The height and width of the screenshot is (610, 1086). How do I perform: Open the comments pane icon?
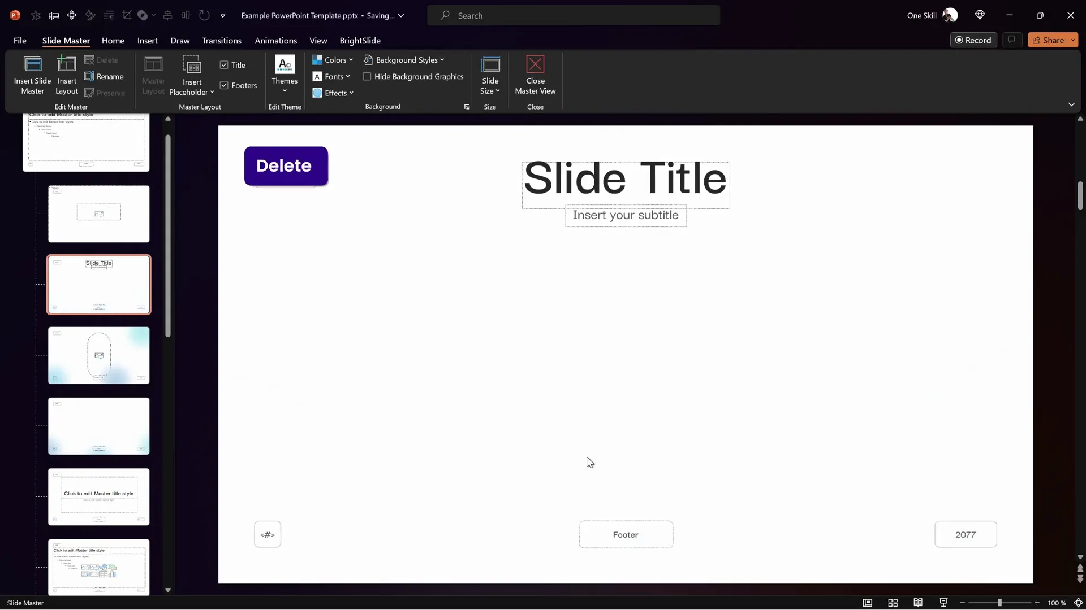tap(1012, 40)
